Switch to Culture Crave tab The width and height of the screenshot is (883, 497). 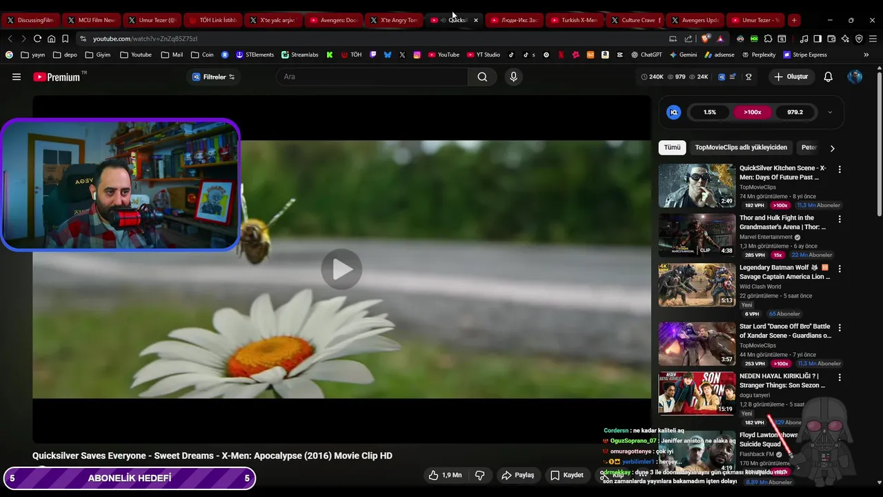click(x=635, y=20)
